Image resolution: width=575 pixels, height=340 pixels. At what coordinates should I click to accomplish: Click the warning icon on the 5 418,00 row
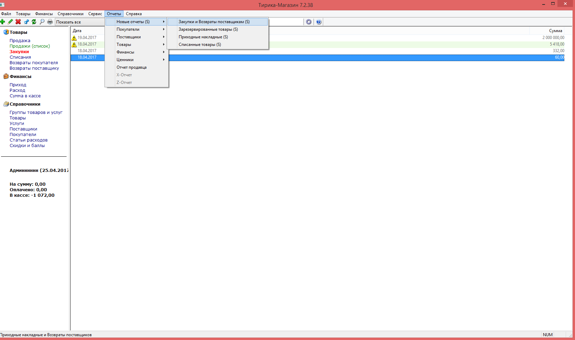click(74, 45)
